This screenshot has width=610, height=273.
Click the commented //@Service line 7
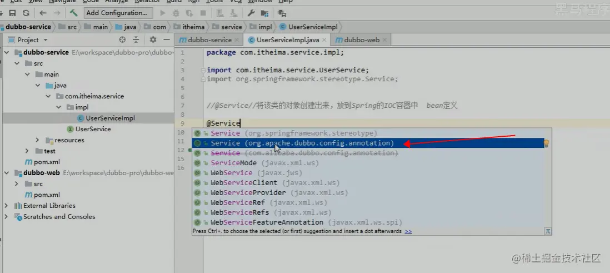coord(332,106)
